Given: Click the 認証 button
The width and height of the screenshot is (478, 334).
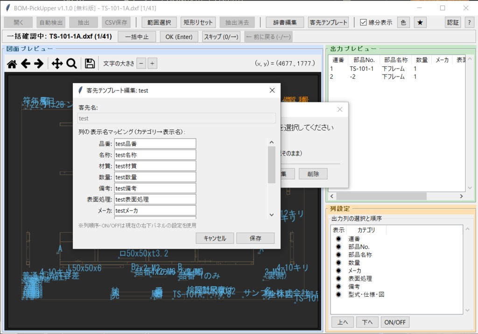Looking at the screenshot, I should (453, 22).
